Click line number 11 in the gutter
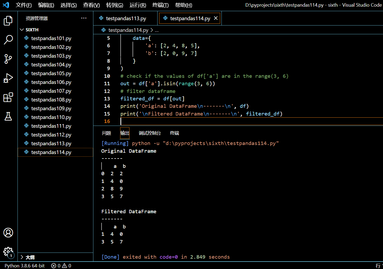 pyautogui.click(x=107, y=84)
